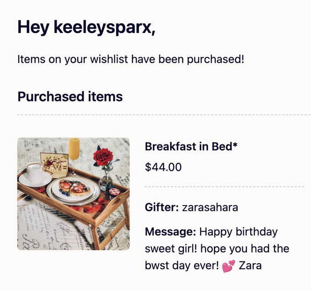The height and width of the screenshot is (291, 311).
Task: Click the Gifter label
Action: (x=162, y=208)
